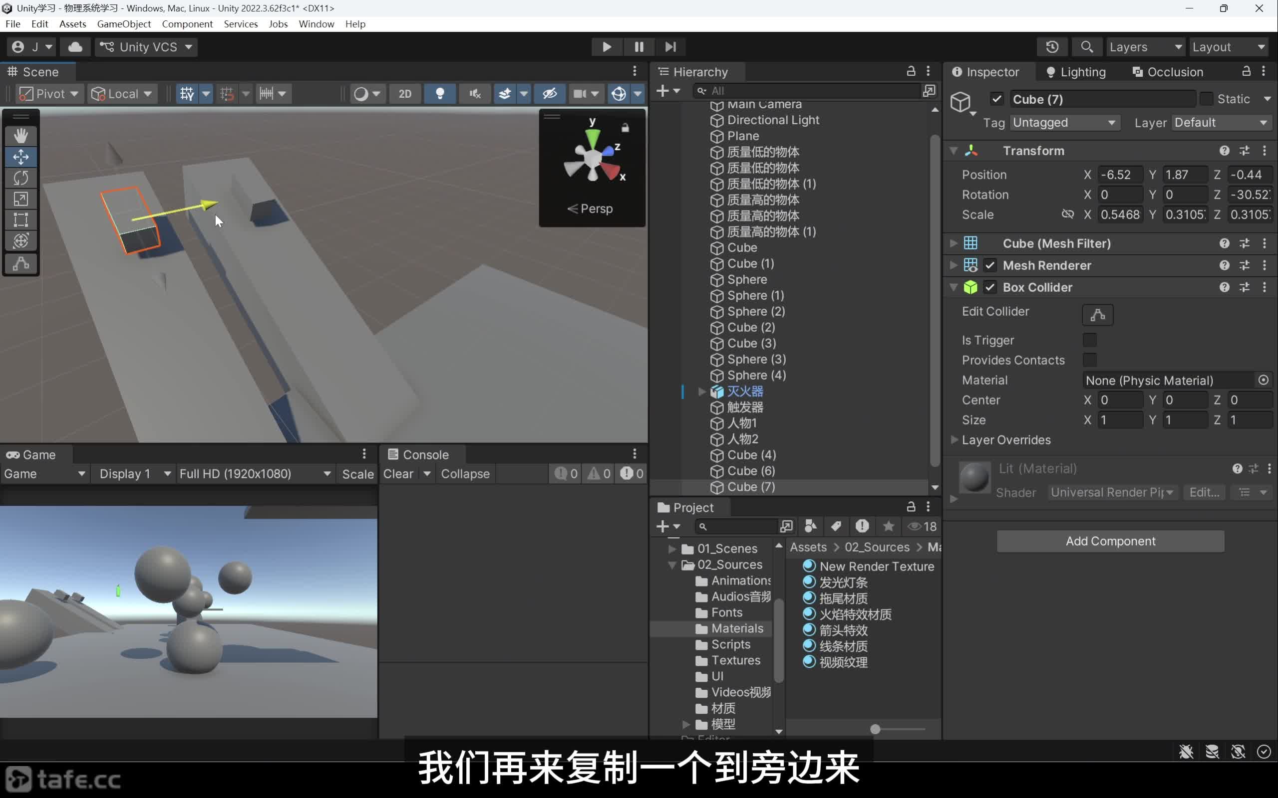Open the global search icon
Image resolution: width=1278 pixels, height=798 pixels.
point(1086,47)
